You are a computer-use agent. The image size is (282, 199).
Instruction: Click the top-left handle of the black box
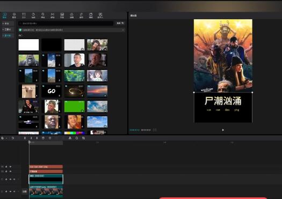click(x=194, y=93)
